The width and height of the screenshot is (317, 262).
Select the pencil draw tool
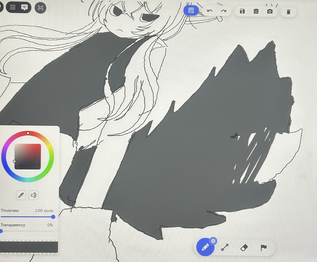[205, 247]
